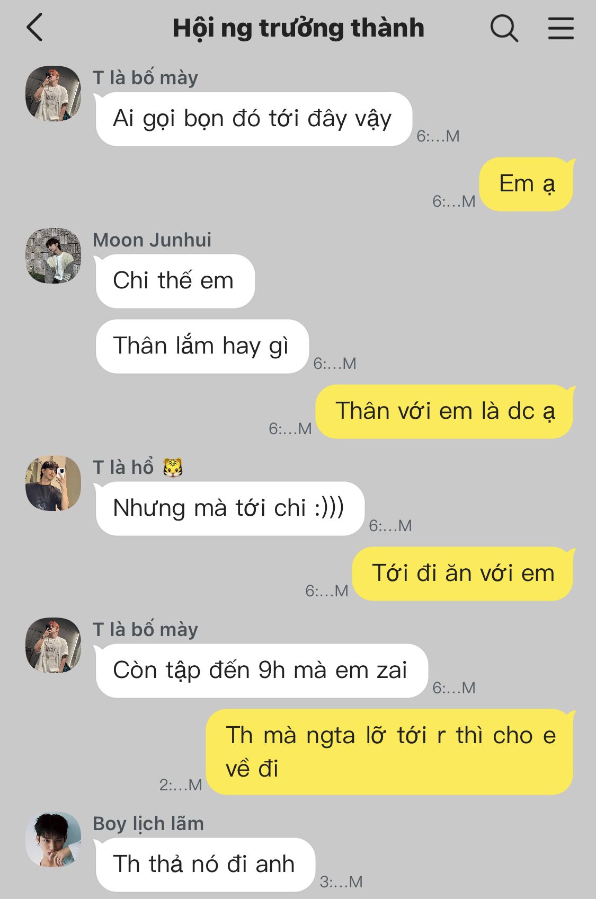
Task: View 'Boy lịch lãm' avatar
Action: (53, 839)
